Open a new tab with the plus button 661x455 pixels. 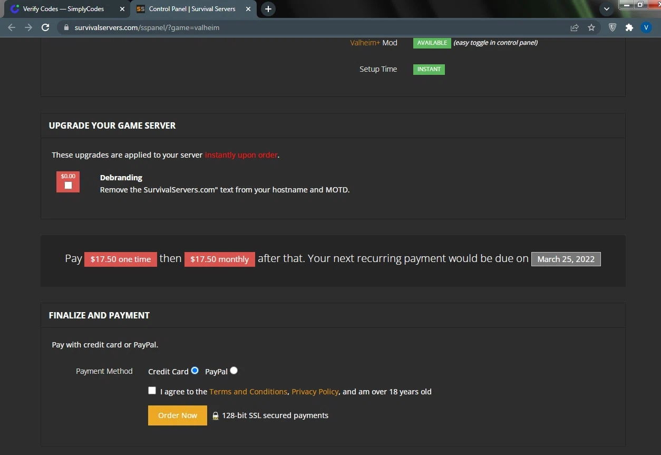268,9
